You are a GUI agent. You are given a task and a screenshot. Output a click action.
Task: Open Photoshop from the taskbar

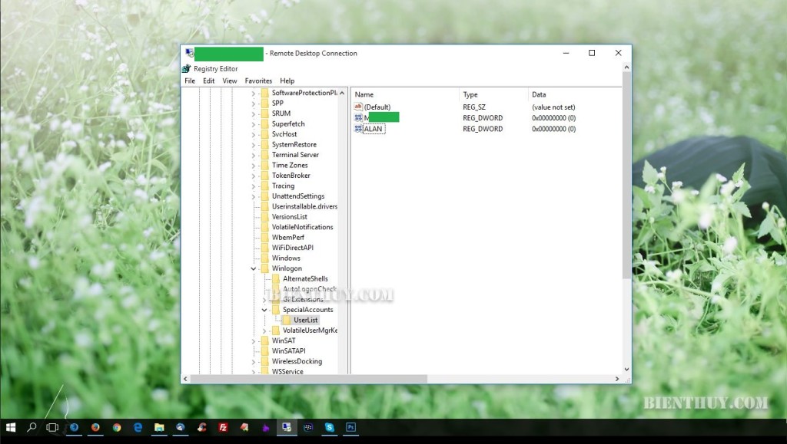coord(350,427)
